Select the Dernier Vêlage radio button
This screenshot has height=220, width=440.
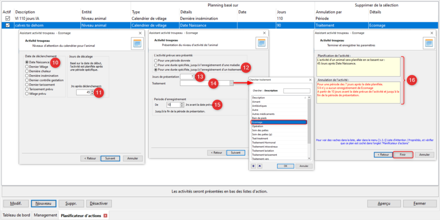(27, 67)
